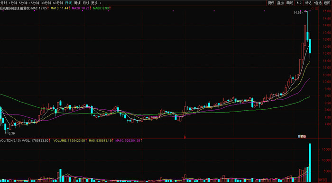The height and width of the screenshot is (183, 332).
Task: Click the red S marker on the date axis
Action: click(184, 137)
